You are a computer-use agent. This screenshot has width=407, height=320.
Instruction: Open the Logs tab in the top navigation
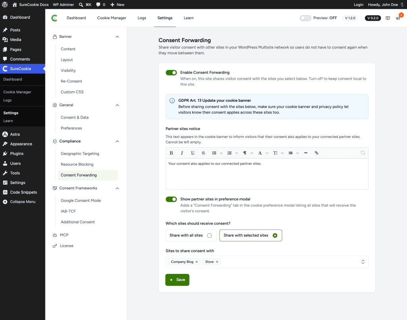142,18
